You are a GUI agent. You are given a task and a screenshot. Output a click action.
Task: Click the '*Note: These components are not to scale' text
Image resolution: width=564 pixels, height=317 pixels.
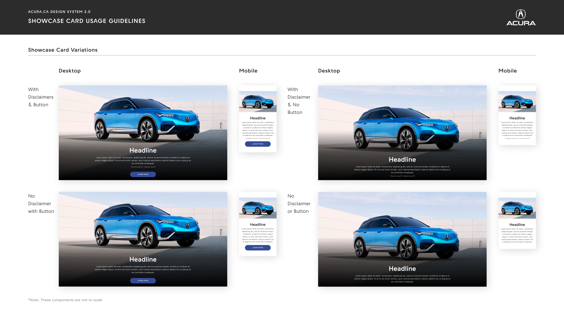[65, 300]
